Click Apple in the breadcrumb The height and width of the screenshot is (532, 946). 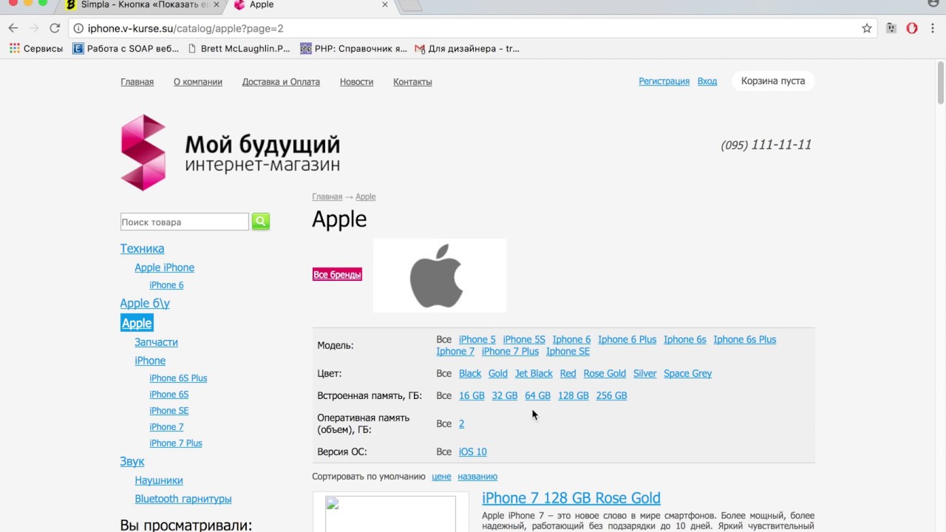click(366, 197)
